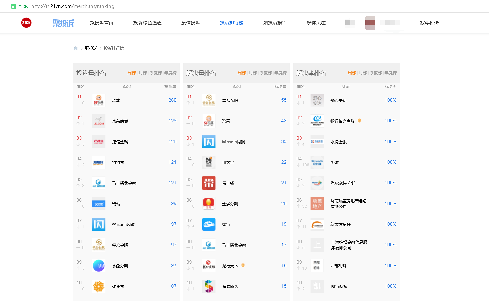Viewport: 489px width, 301px height.
Task: Select 年度榜 tab in 投诉量排名
Action: [170, 73]
